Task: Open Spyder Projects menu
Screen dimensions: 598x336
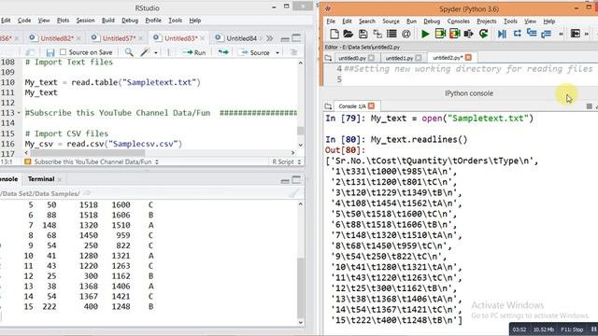Action: tap(487, 21)
